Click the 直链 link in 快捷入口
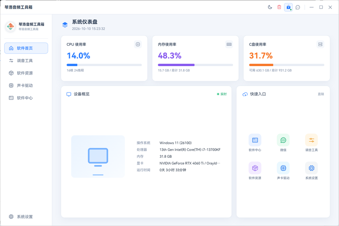 click(x=321, y=94)
